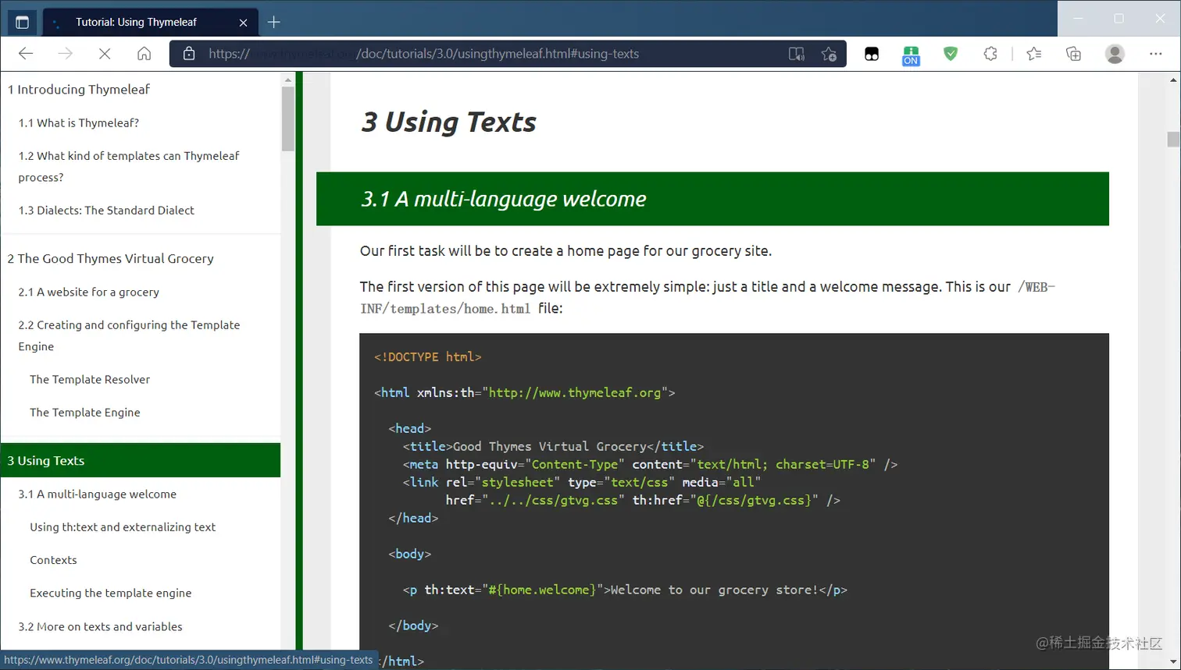Screen dimensions: 1181x670
Task: Stop loading the page
Action: click(105, 54)
